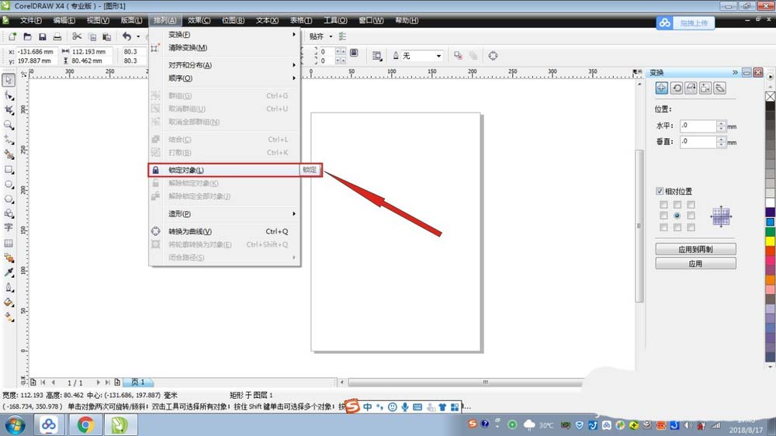Screen dimensions: 776x436
Task: Click the New document toolbar icon
Action: pos(12,36)
